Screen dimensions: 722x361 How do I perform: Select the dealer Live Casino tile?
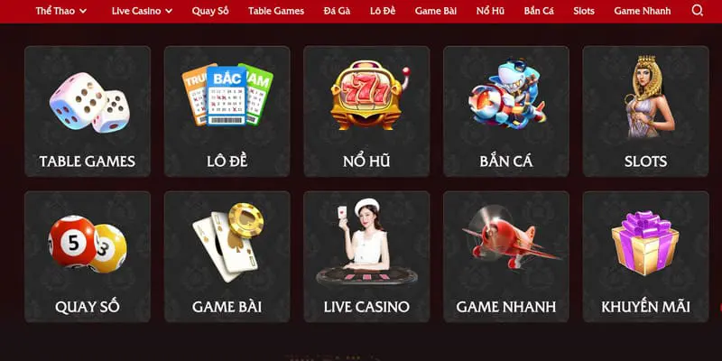(366, 256)
